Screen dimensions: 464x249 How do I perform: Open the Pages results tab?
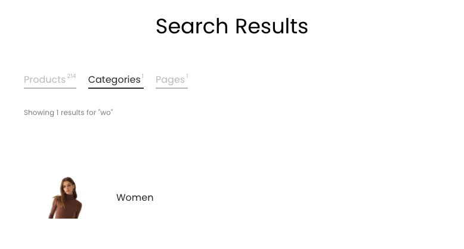click(172, 80)
